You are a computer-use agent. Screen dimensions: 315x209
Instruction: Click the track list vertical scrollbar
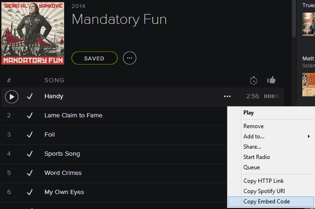(293, 19)
